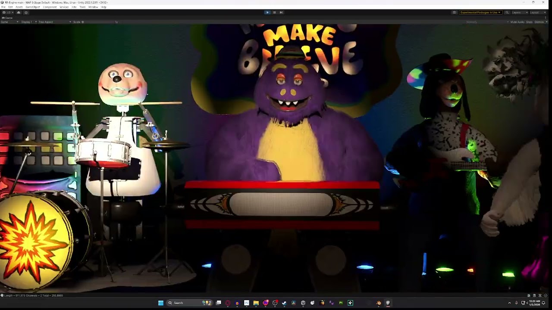
Task: Open the Layout dropdown
Action: (x=538, y=12)
